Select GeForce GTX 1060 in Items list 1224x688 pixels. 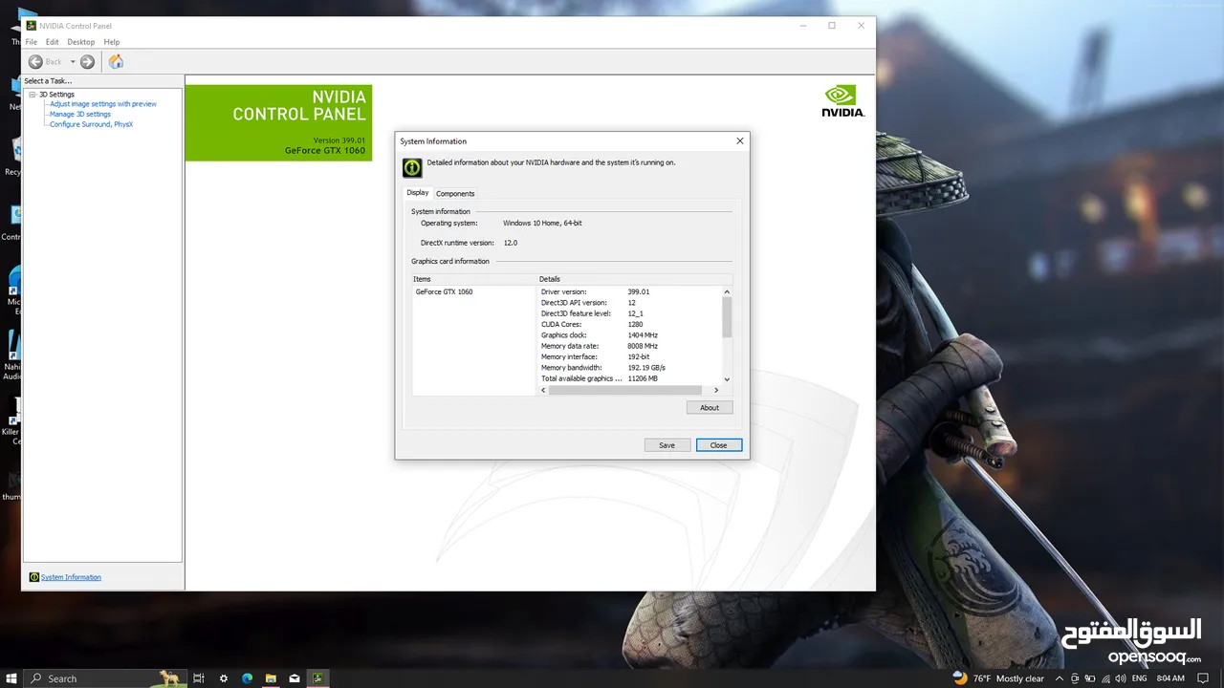444,291
